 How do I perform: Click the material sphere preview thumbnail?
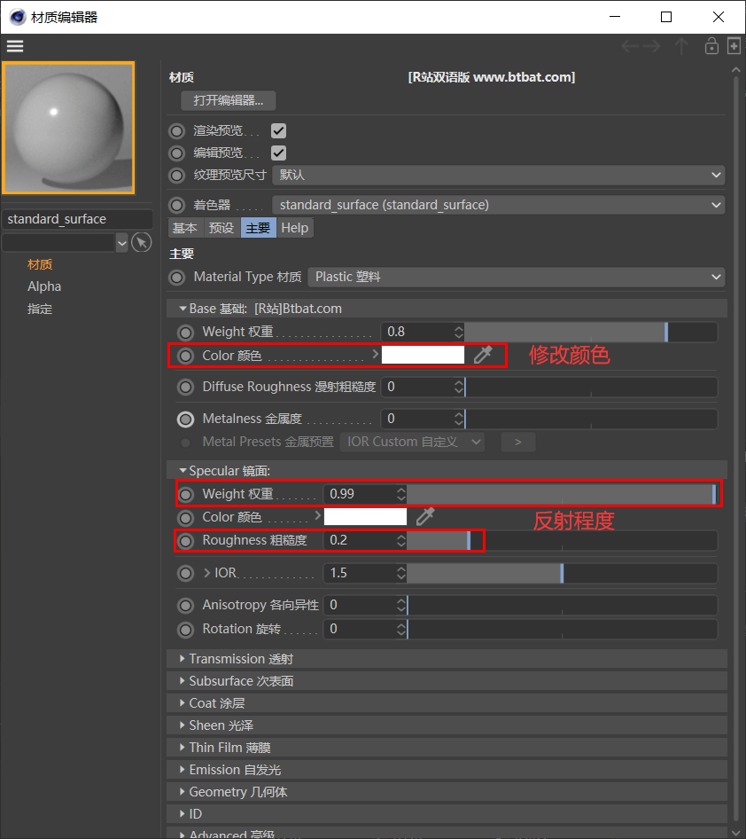(68, 128)
